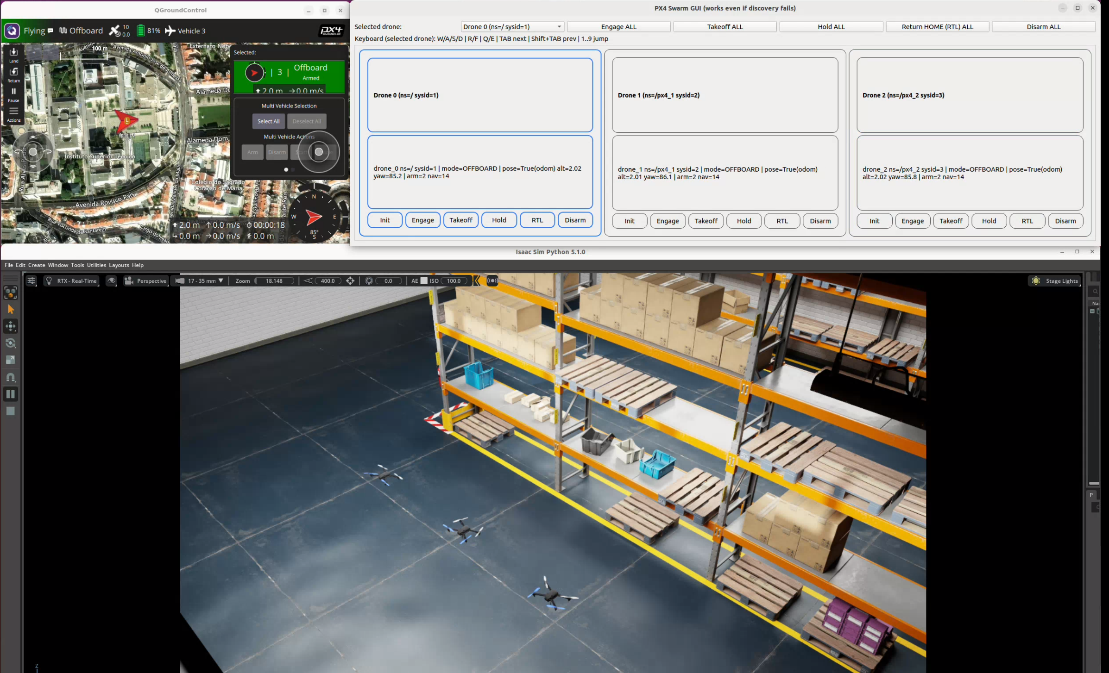Open the Utilities menu in Isaac Sim
The image size is (1109, 673).
(96, 265)
